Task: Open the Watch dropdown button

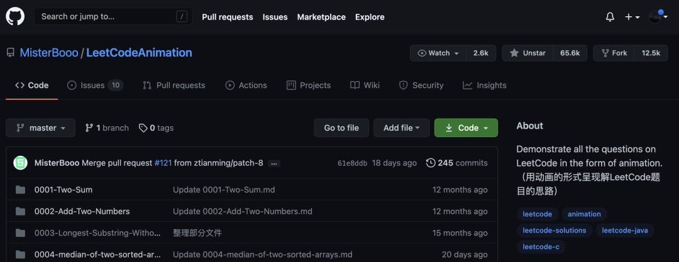Action: coord(438,53)
